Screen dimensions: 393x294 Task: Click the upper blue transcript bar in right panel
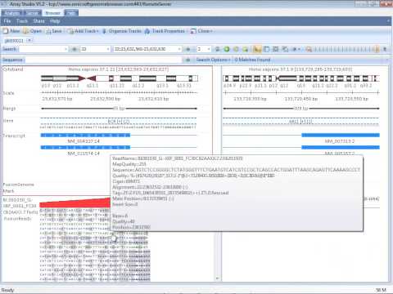click(x=341, y=135)
